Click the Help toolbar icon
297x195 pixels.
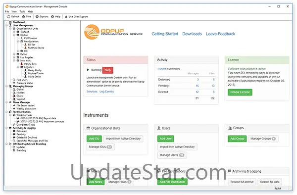tap(52, 17)
